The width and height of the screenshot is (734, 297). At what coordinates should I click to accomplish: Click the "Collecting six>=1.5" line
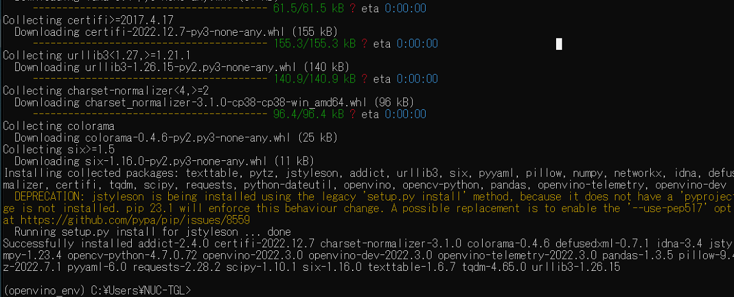click(x=59, y=149)
